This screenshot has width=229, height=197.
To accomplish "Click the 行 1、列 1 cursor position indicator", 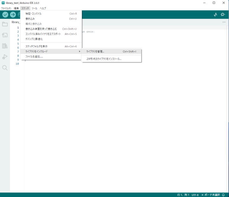I will pos(183,195).
